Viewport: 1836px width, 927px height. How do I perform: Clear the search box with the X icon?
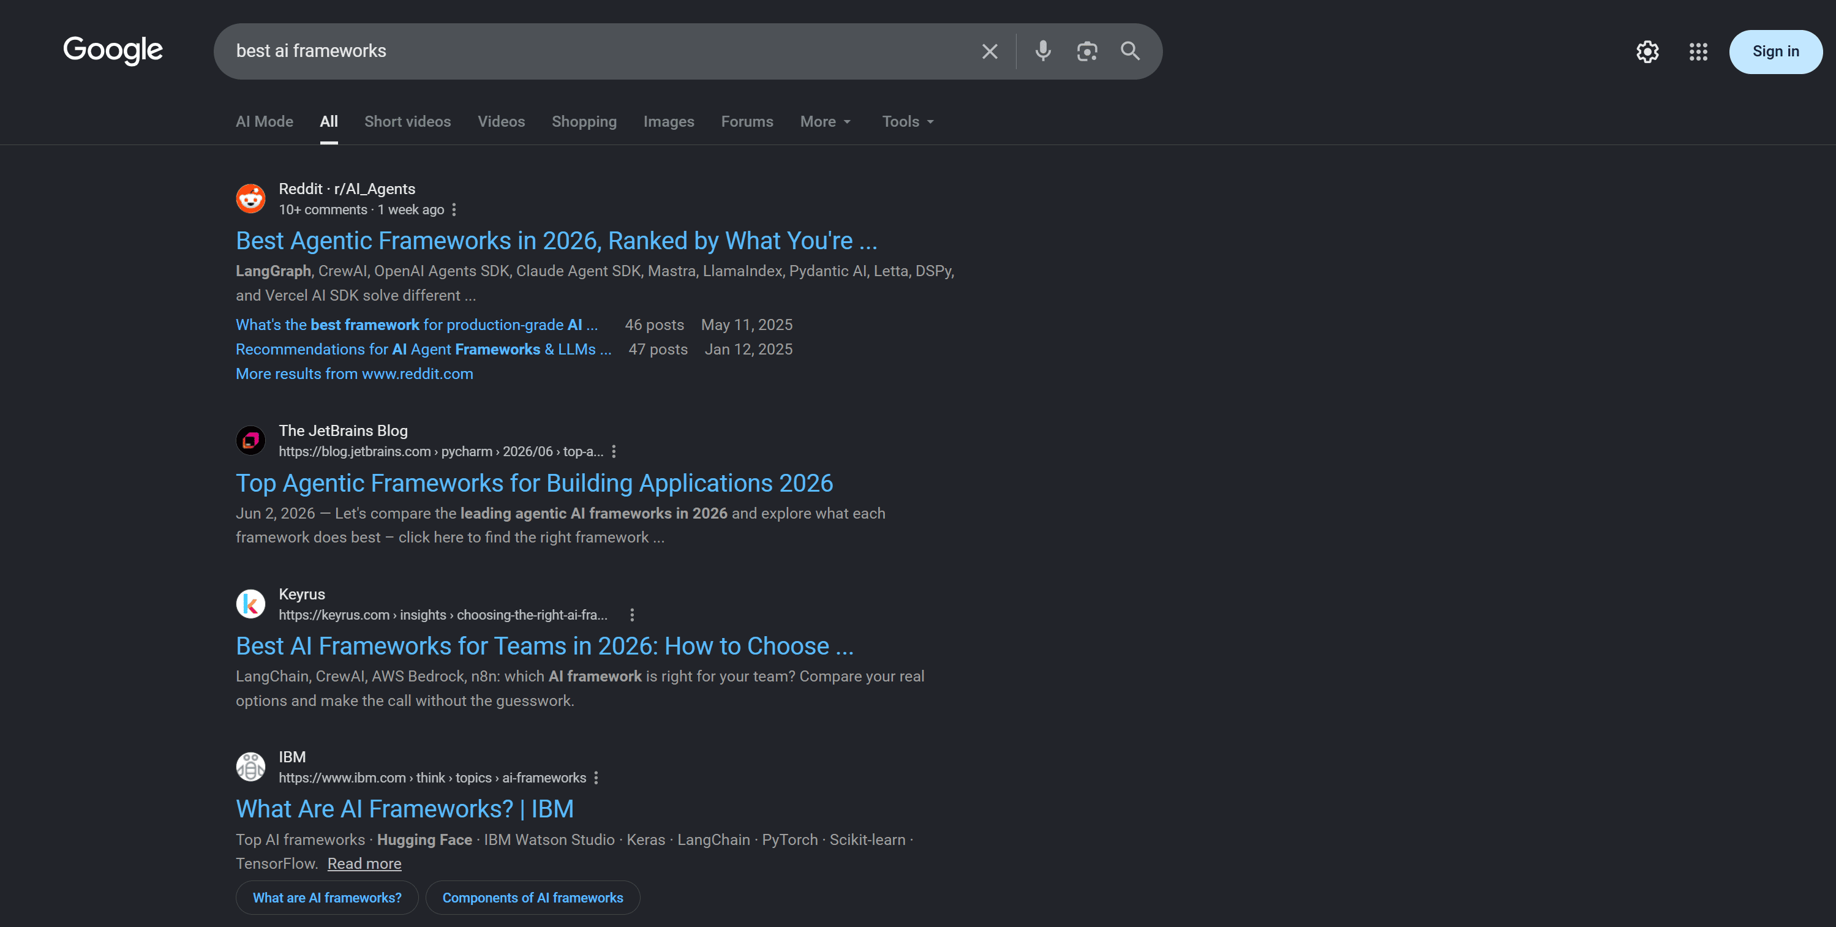click(989, 51)
